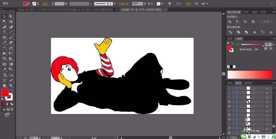
Task: Select the Direct Selection (white arrow) tool
Action: pos(11,16)
